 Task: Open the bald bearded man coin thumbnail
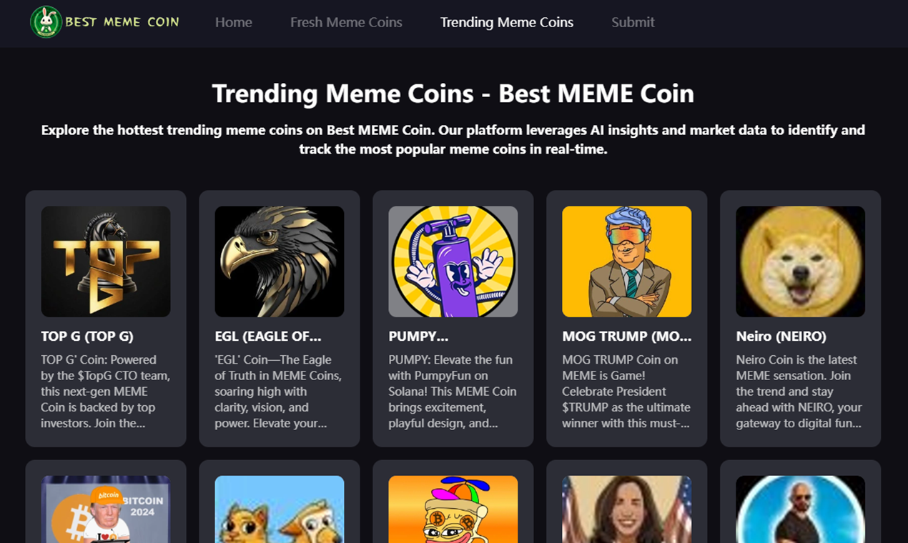point(801,509)
